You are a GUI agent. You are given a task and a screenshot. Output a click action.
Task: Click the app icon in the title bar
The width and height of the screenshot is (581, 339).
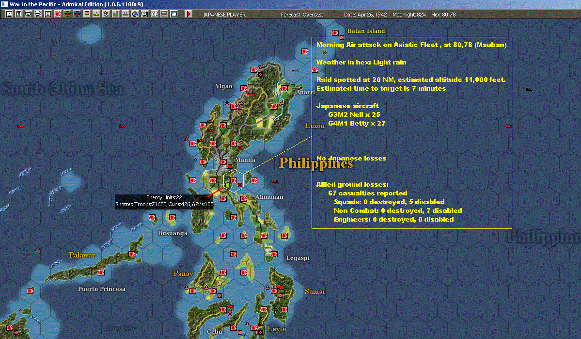[4, 4]
